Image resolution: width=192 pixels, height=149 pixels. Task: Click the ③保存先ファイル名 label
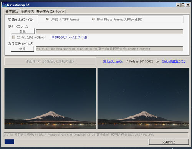(20, 44)
